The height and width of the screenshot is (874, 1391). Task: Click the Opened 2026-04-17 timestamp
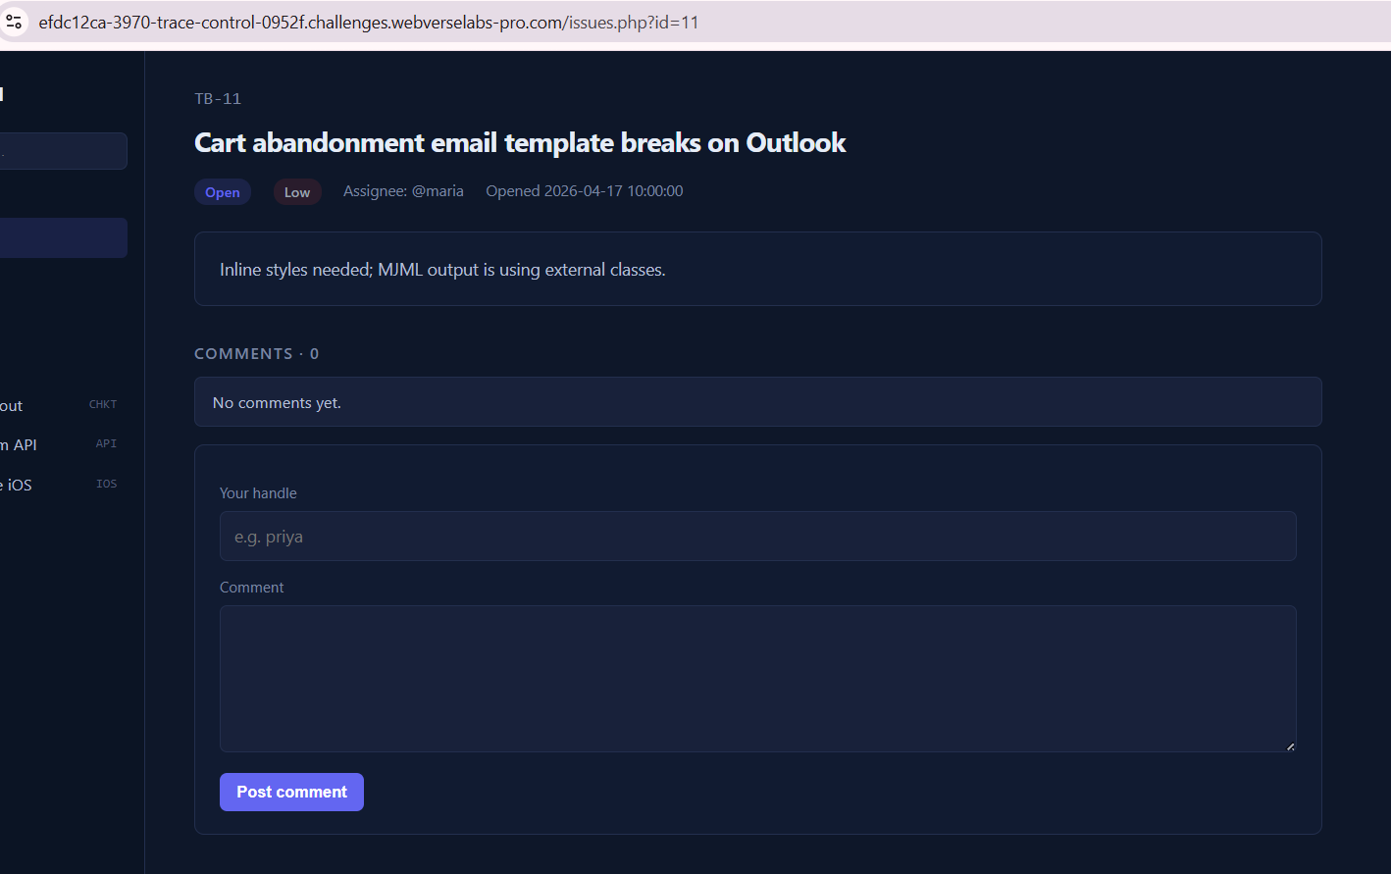pyautogui.click(x=585, y=191)
